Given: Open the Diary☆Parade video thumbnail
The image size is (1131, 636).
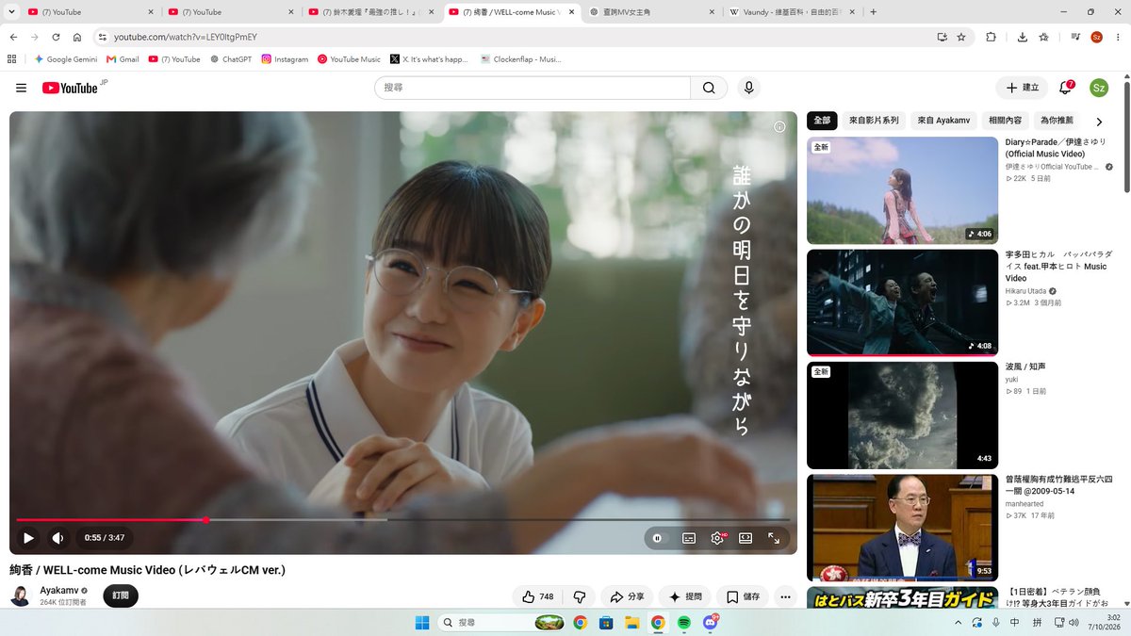Looking at the screenshot, I should (902, 190).
